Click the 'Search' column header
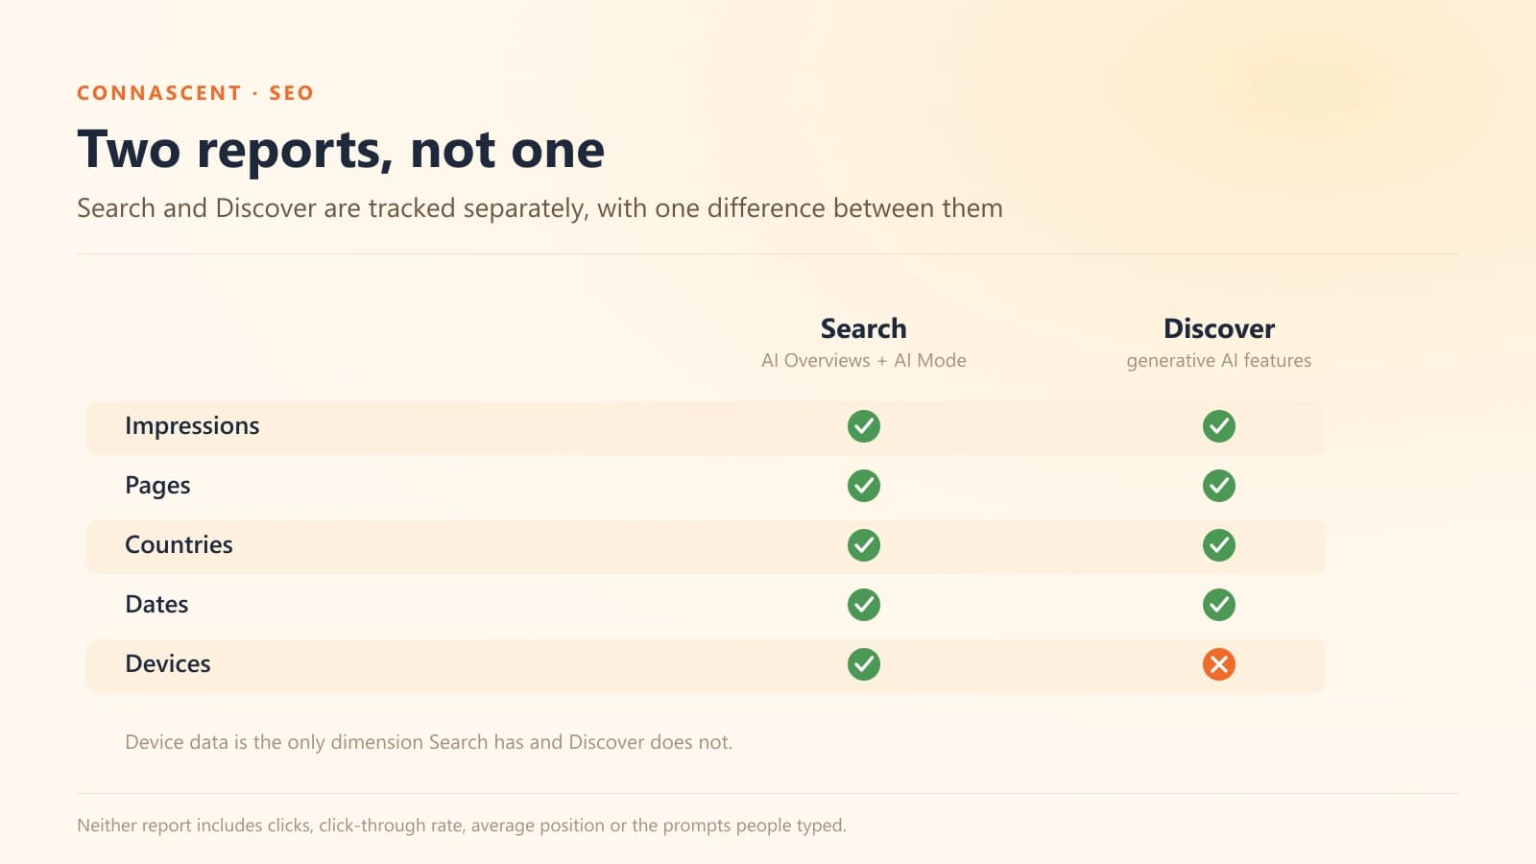Screen dimensions: 1536x864 click(864, 328)
